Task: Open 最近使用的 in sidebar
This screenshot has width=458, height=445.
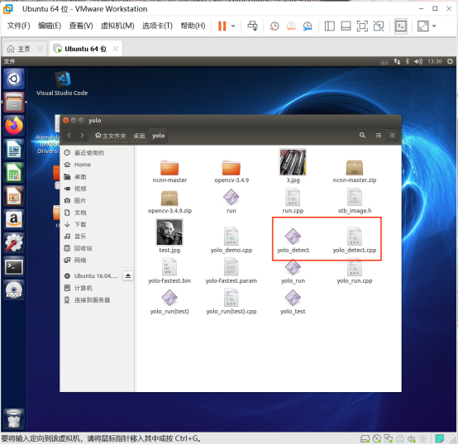Action: coord(97,153)
